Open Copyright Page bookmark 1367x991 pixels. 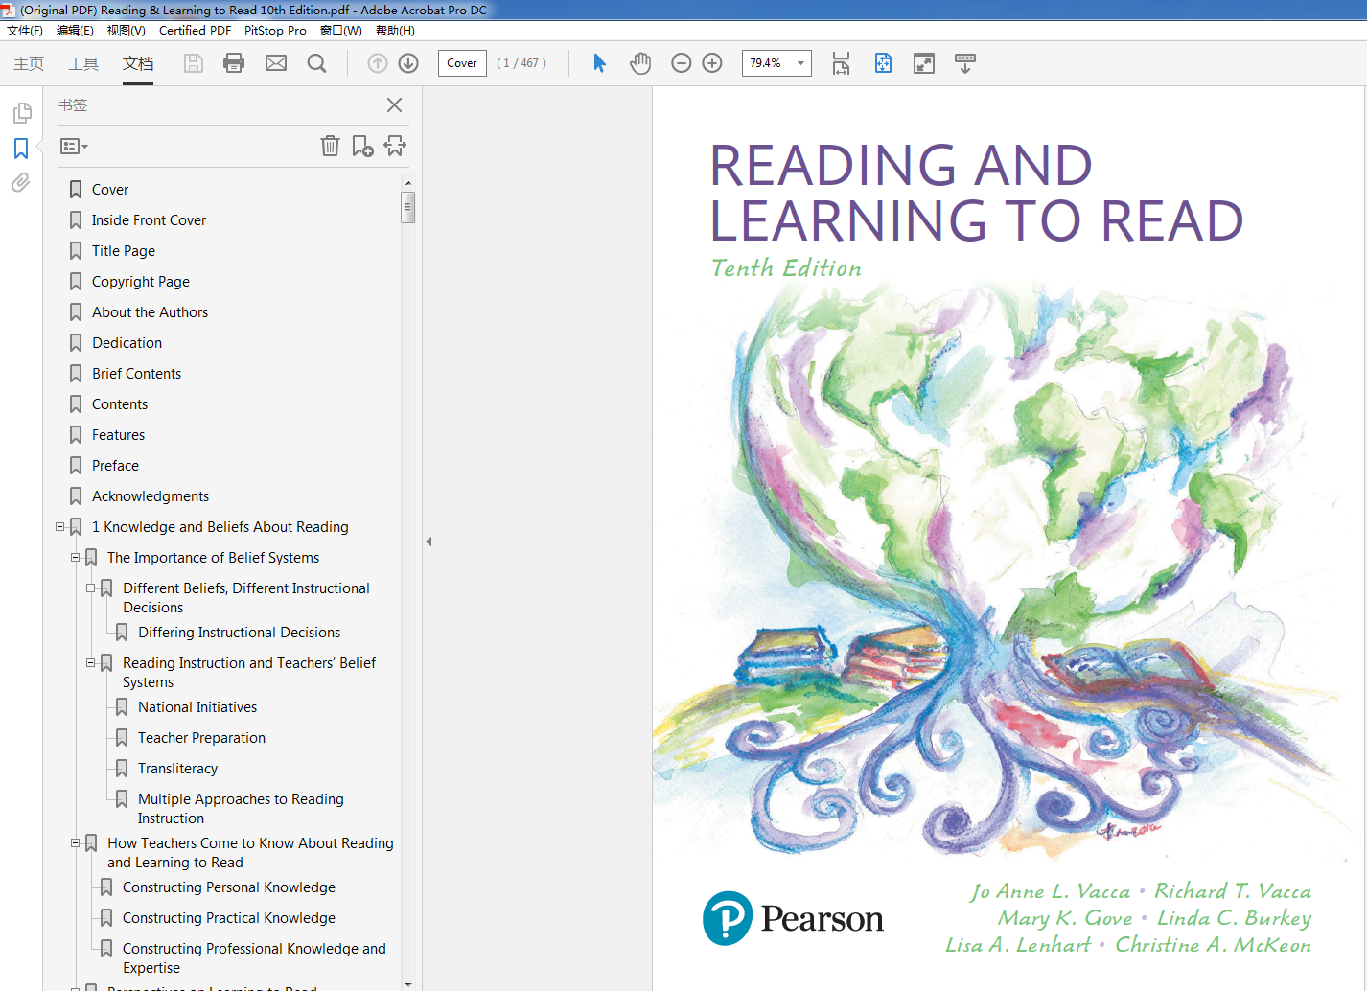pos(141,282)
